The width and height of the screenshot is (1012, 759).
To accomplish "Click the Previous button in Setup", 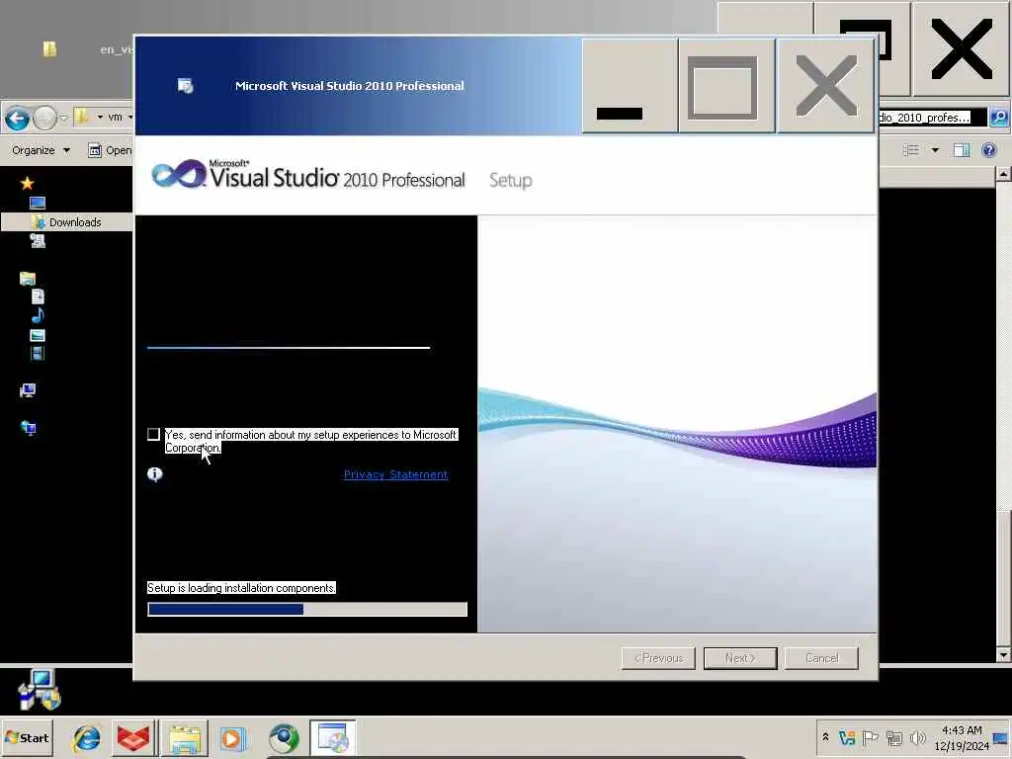I will (658, 658).
